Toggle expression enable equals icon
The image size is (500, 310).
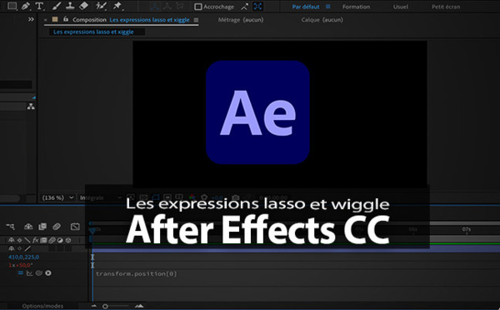20,273
